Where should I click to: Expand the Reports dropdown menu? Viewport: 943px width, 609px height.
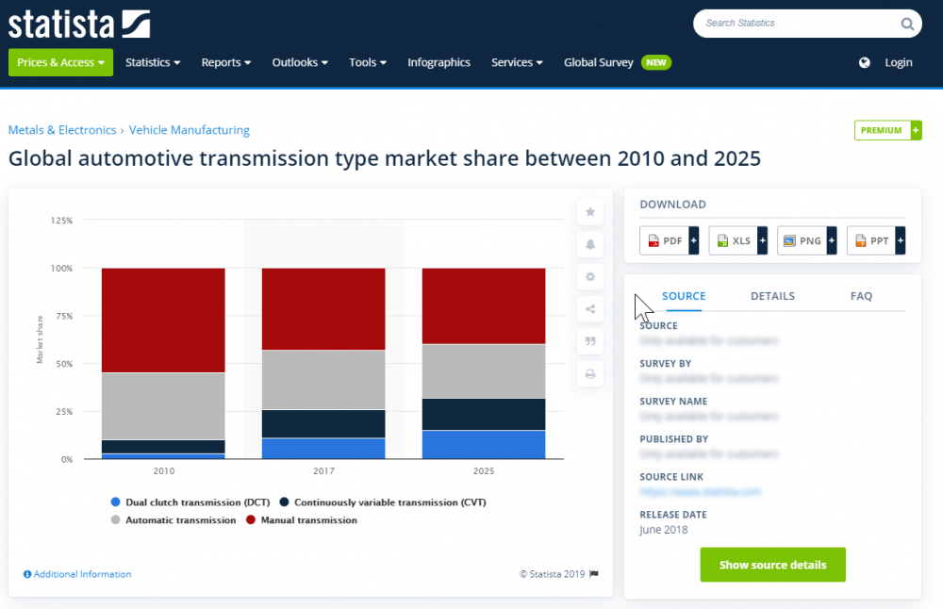tap(226, 62)
